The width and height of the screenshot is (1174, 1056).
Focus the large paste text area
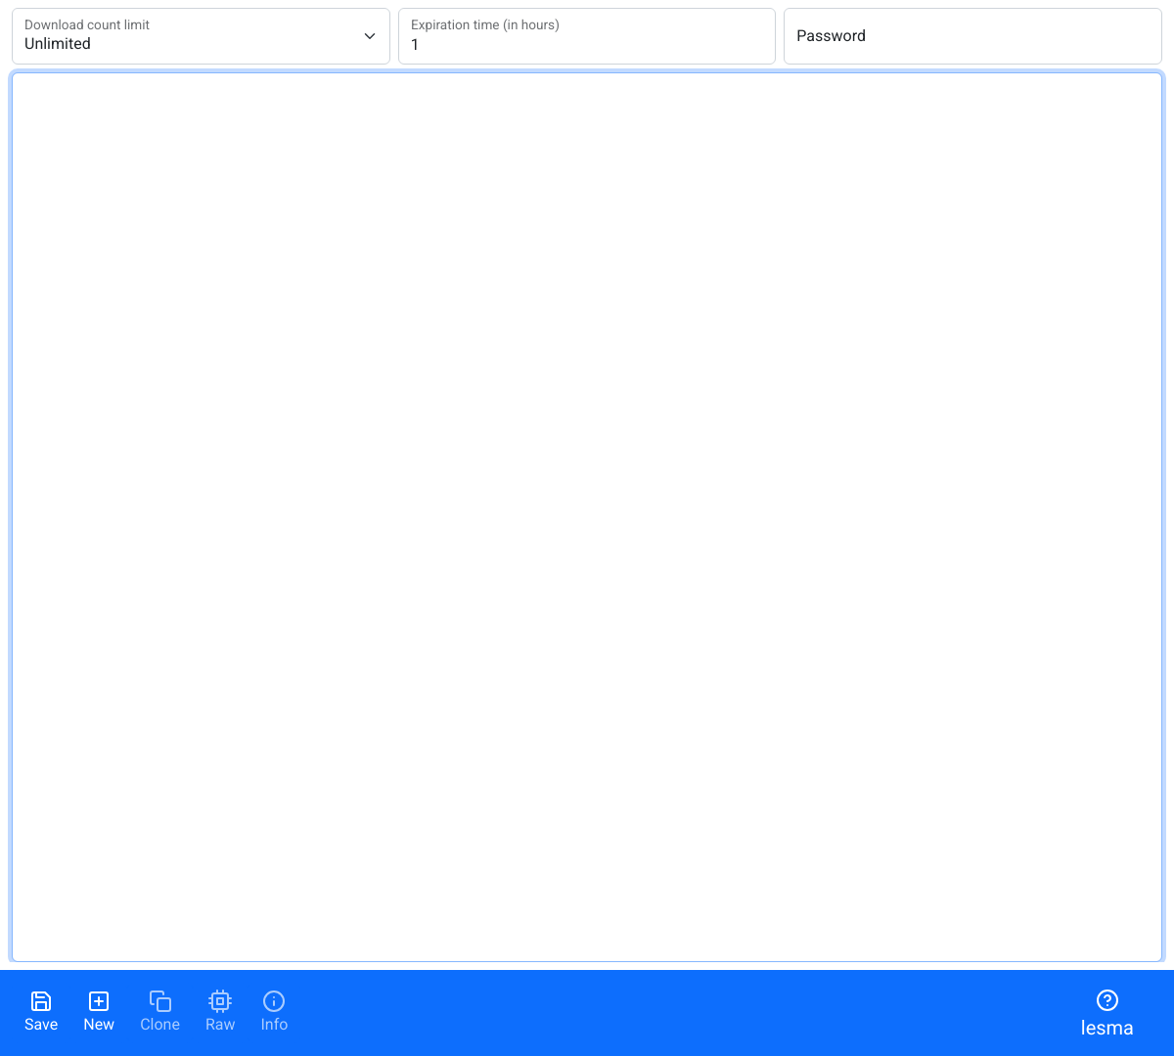(587, 517)
